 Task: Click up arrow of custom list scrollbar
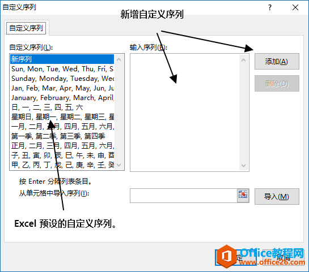coord(119,59)
